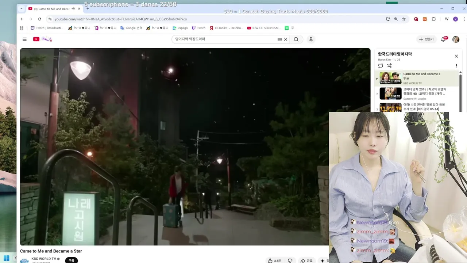Toggle playlist loop
This screenshot has height=263, width=467.
(381, 66)
